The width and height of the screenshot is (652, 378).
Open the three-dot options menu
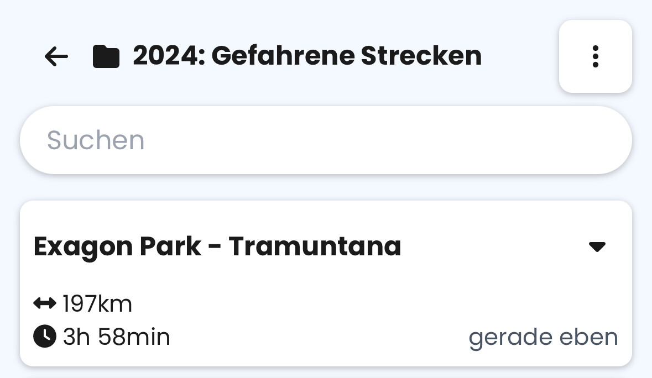596,56
